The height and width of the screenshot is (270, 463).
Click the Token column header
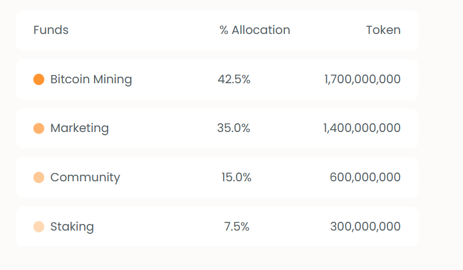[383, 30]
